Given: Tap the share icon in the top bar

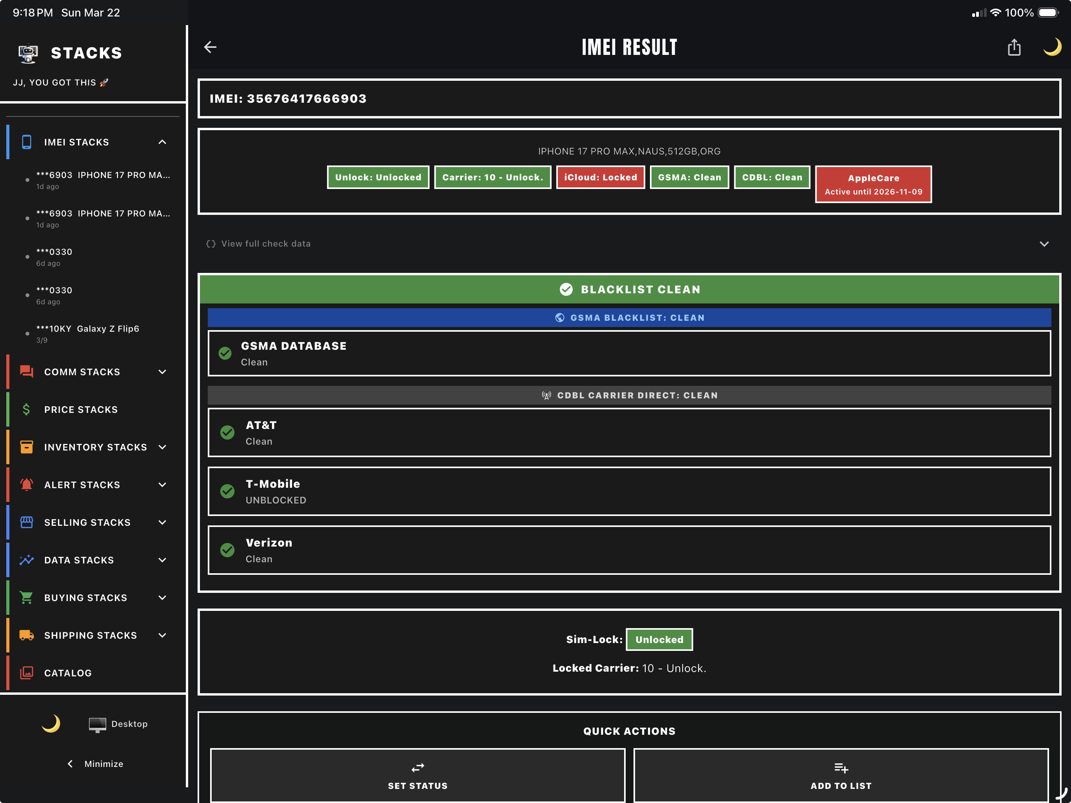Looking at the screenshot, I should click(x=1014, y=47).
